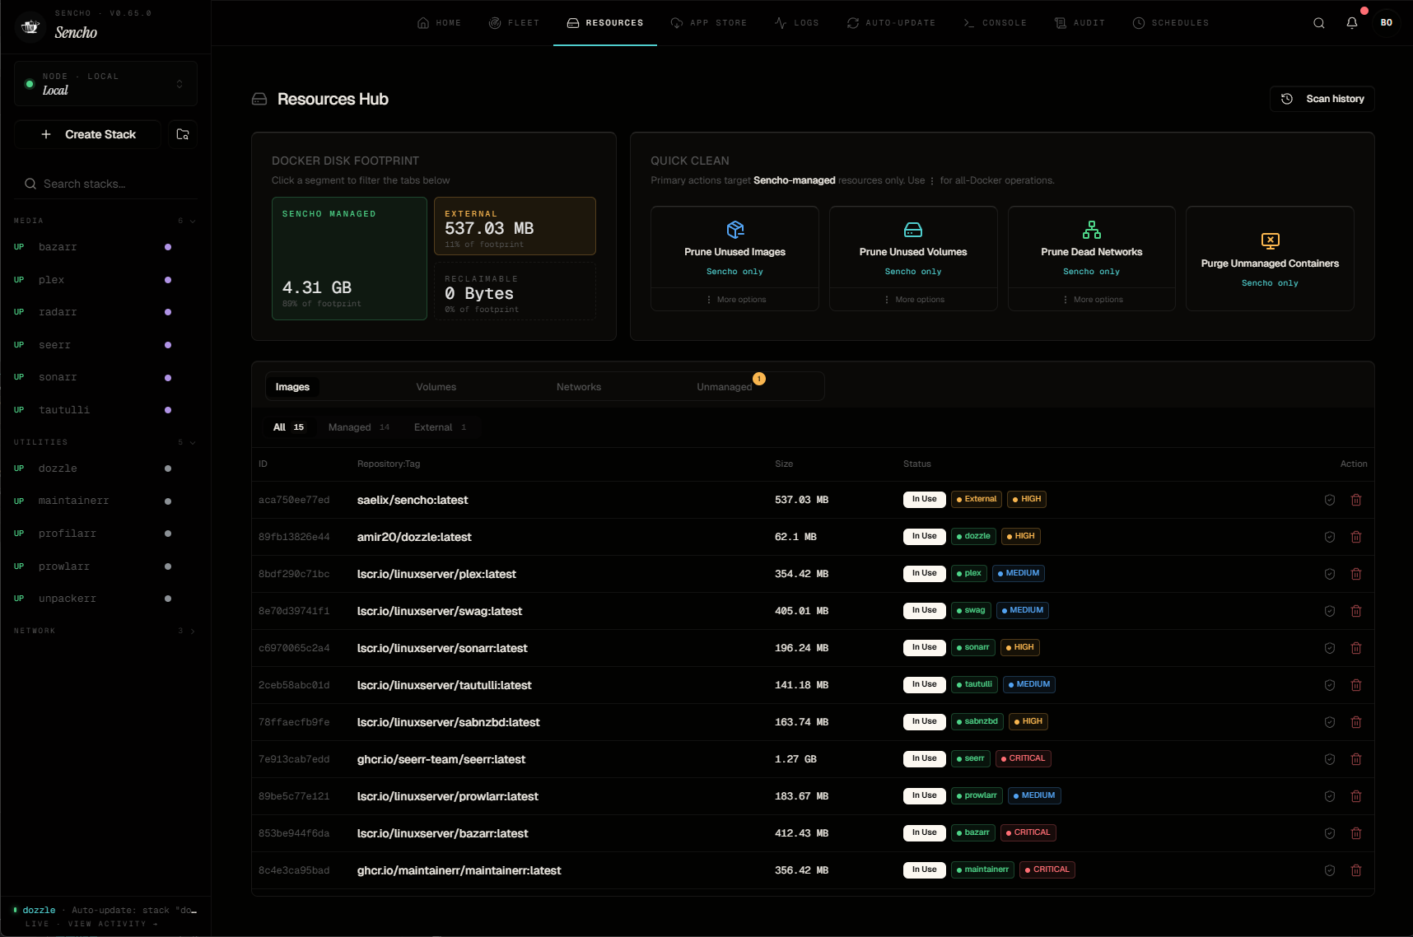The width and height of the screenshot is (1413, 937).
Task: Delete the linuxserver/bazarr:latest image
Action: (x=1356, y=833)
